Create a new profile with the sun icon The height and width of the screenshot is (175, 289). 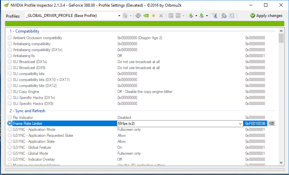[x=153, y=16]
